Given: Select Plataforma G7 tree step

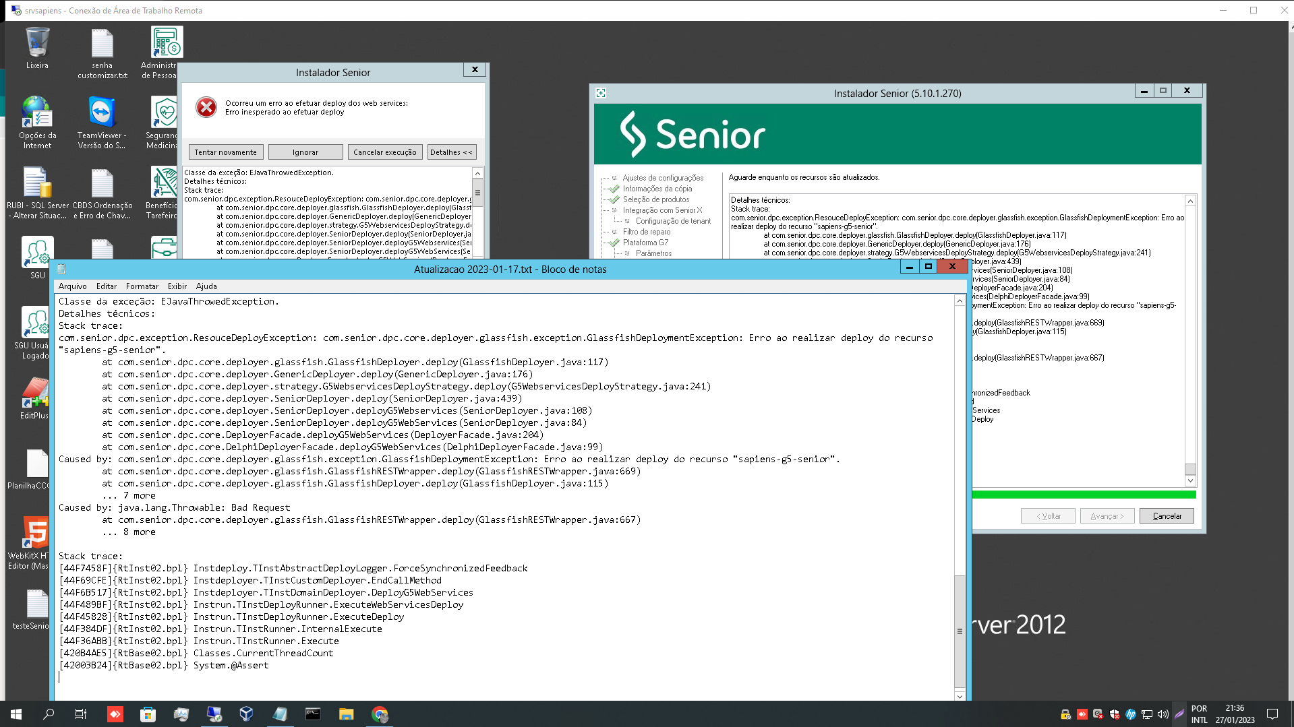Looking at the screenshot, I should pos(645,243).
